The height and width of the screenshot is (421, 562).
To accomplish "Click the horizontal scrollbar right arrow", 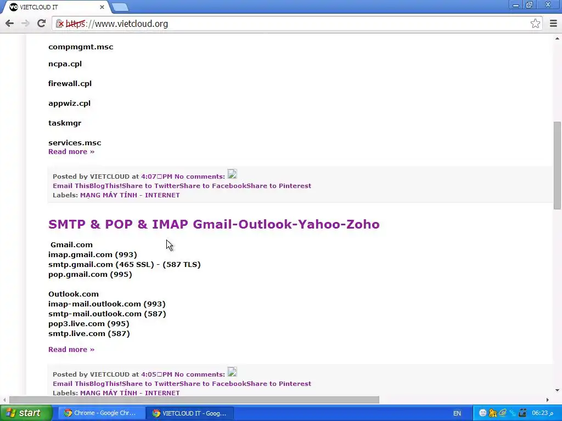I will tap(547, 400).
